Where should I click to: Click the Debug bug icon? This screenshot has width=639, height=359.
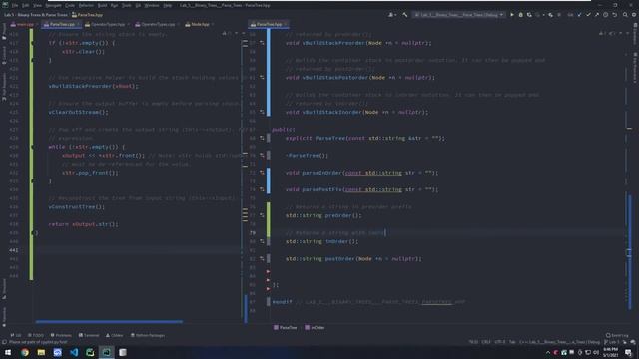(x=520, y=15)
